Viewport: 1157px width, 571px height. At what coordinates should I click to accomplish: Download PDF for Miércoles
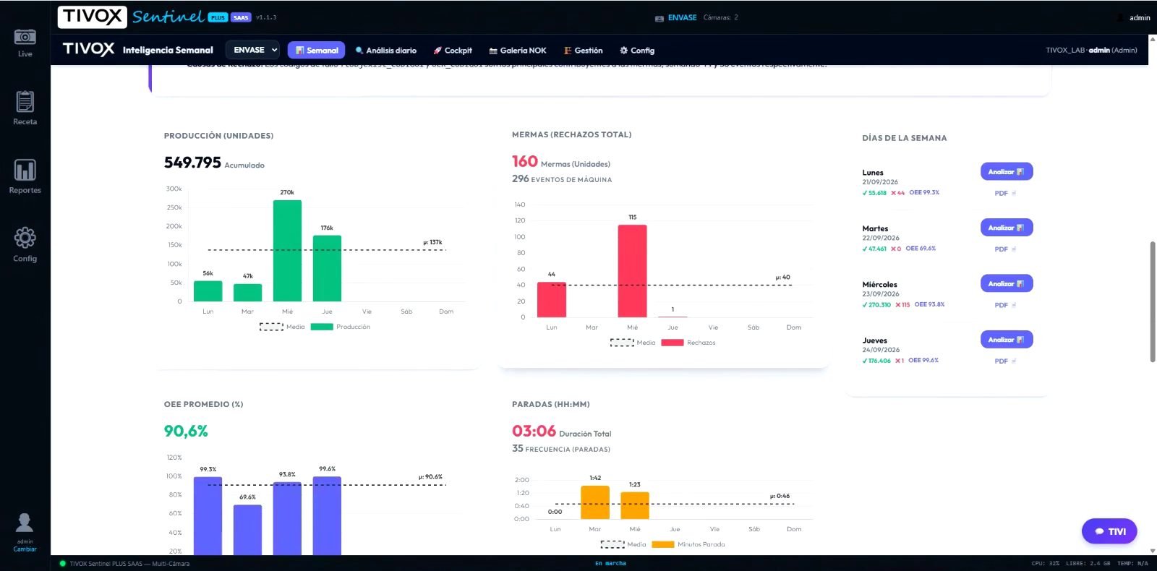(x=1005, y=305)
